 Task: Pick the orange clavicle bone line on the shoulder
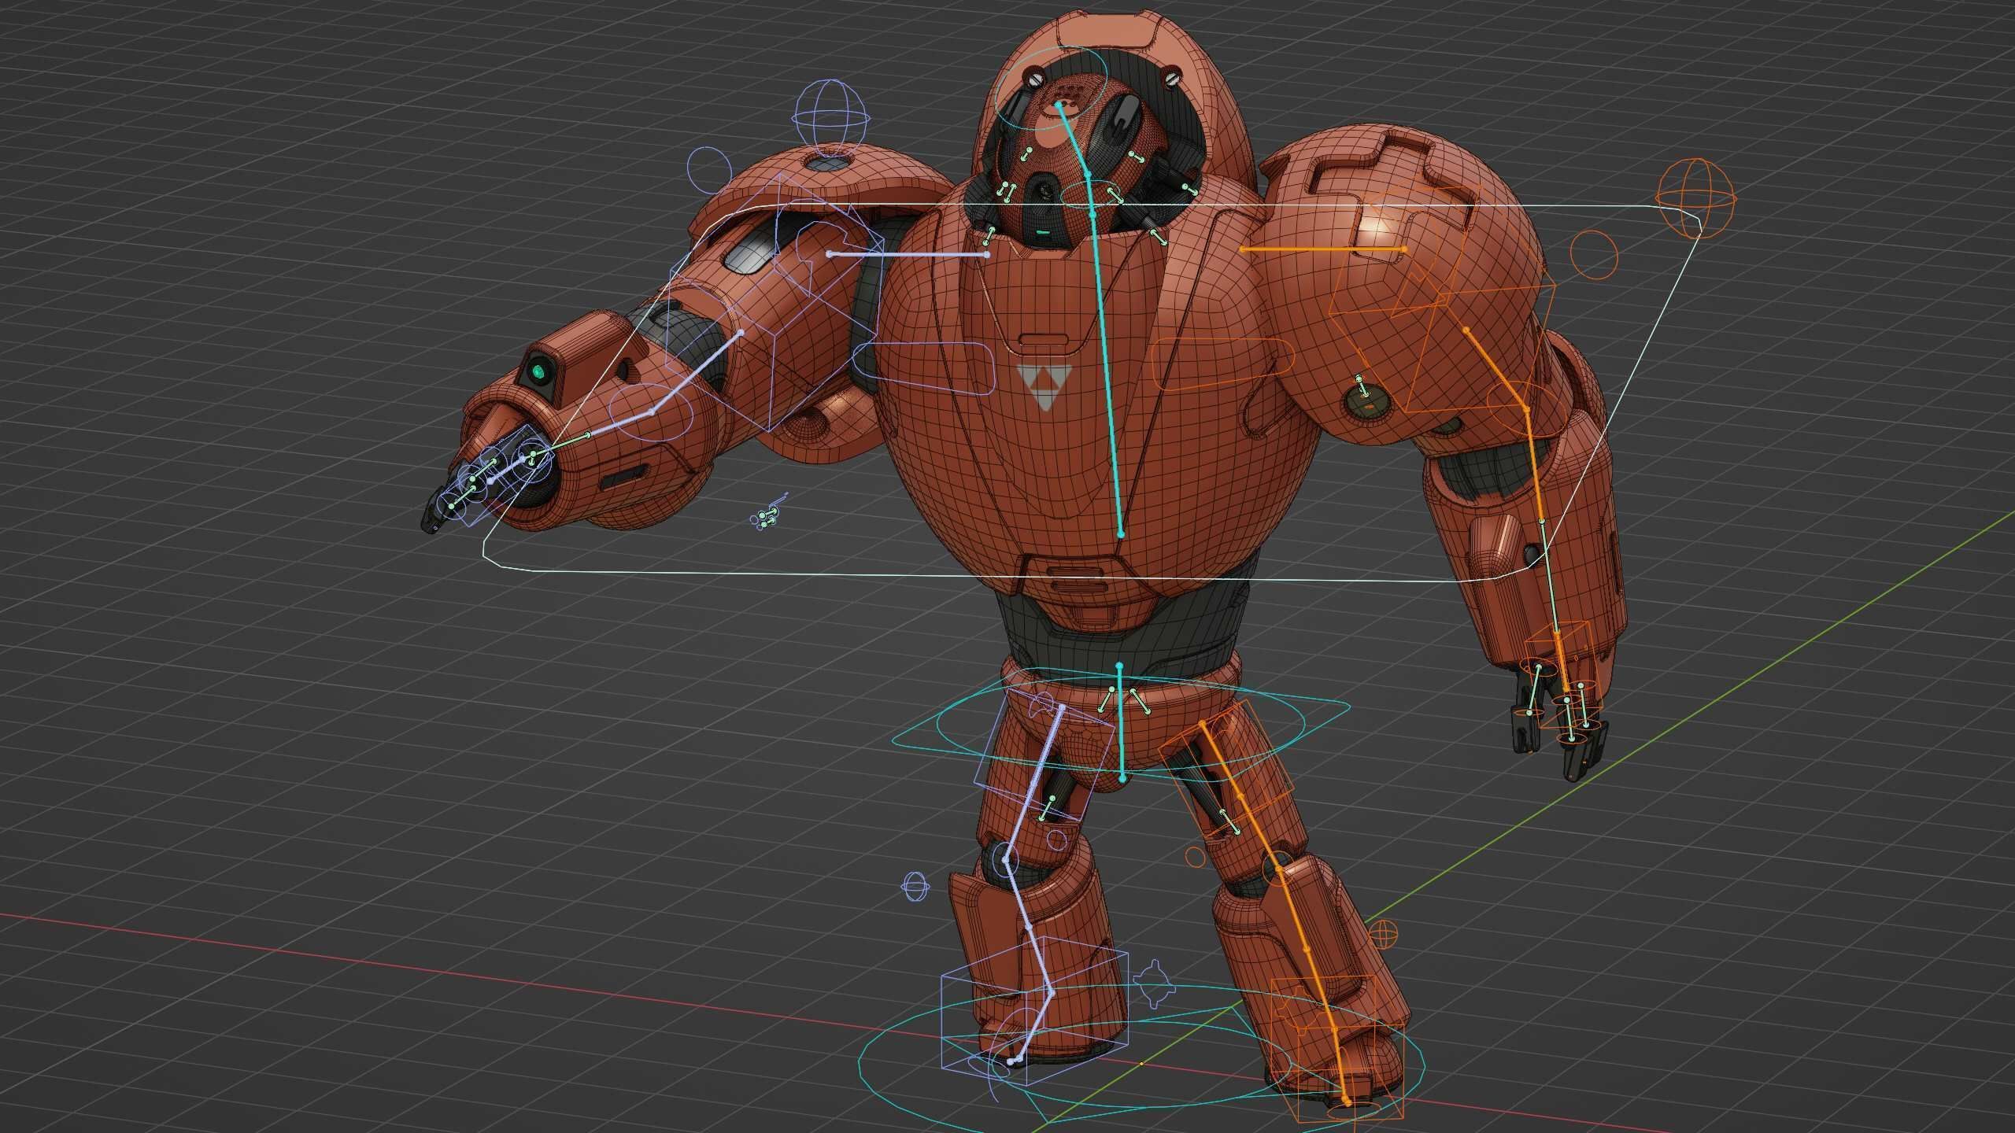(x=1322, y=249)
